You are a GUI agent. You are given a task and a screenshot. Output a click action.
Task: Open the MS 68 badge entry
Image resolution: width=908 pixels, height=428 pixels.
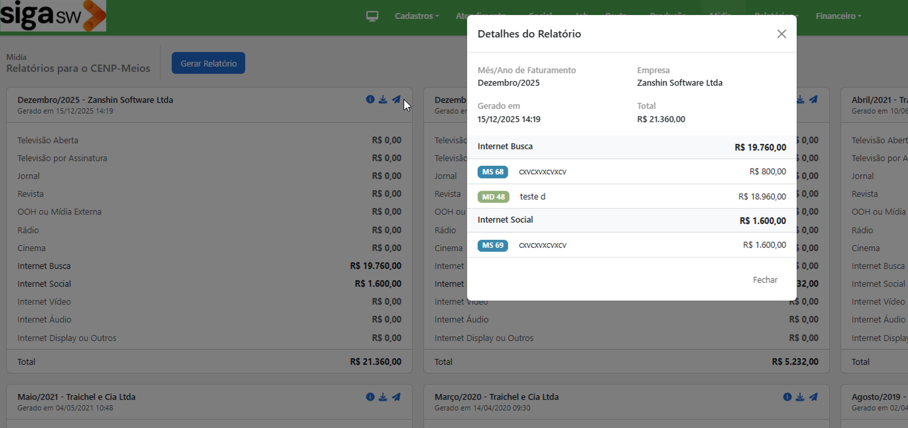493,172
